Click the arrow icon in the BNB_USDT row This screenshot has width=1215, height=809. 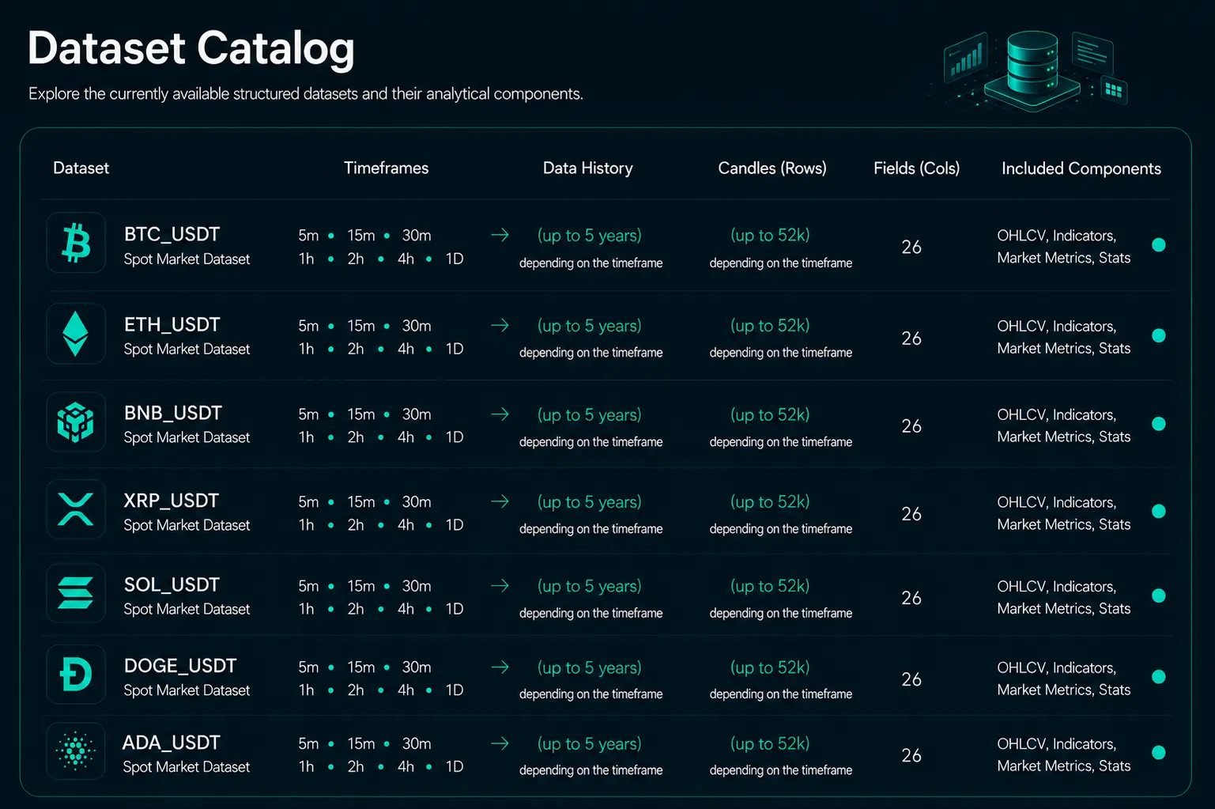coord(500,414)
